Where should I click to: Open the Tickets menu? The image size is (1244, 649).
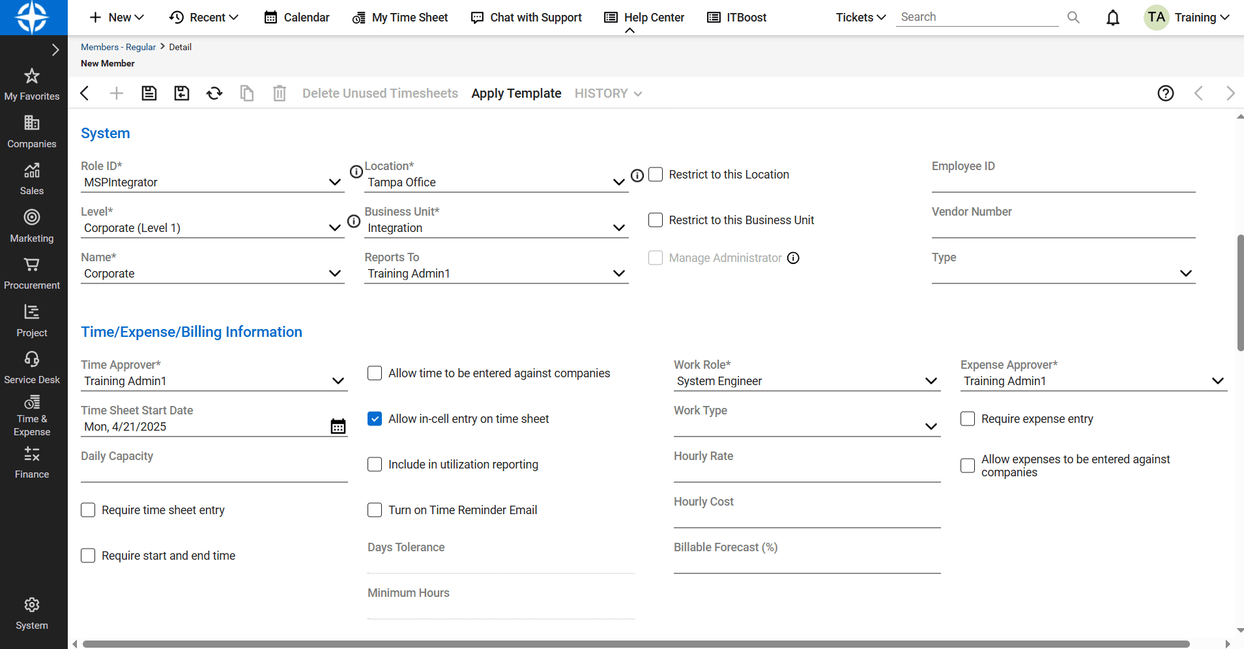[860, 18]
